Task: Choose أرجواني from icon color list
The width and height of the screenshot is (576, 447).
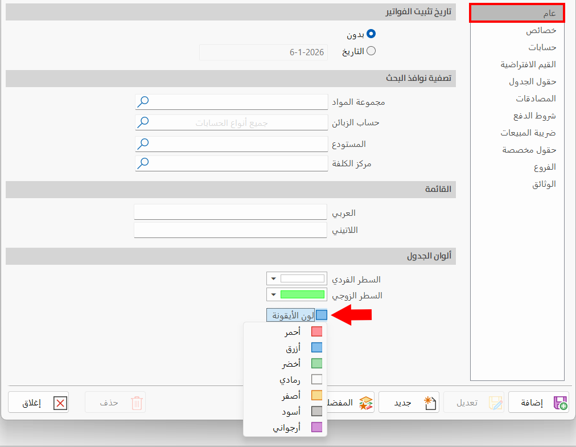Action: tap(285, 427)
